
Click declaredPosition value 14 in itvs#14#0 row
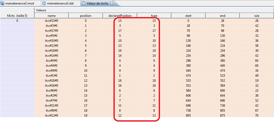click(120, 56)
